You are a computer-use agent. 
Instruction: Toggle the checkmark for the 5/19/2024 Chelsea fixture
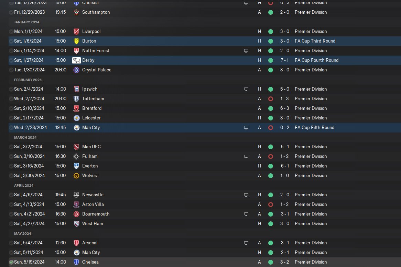pyautogui.click(x=11, y=262)
